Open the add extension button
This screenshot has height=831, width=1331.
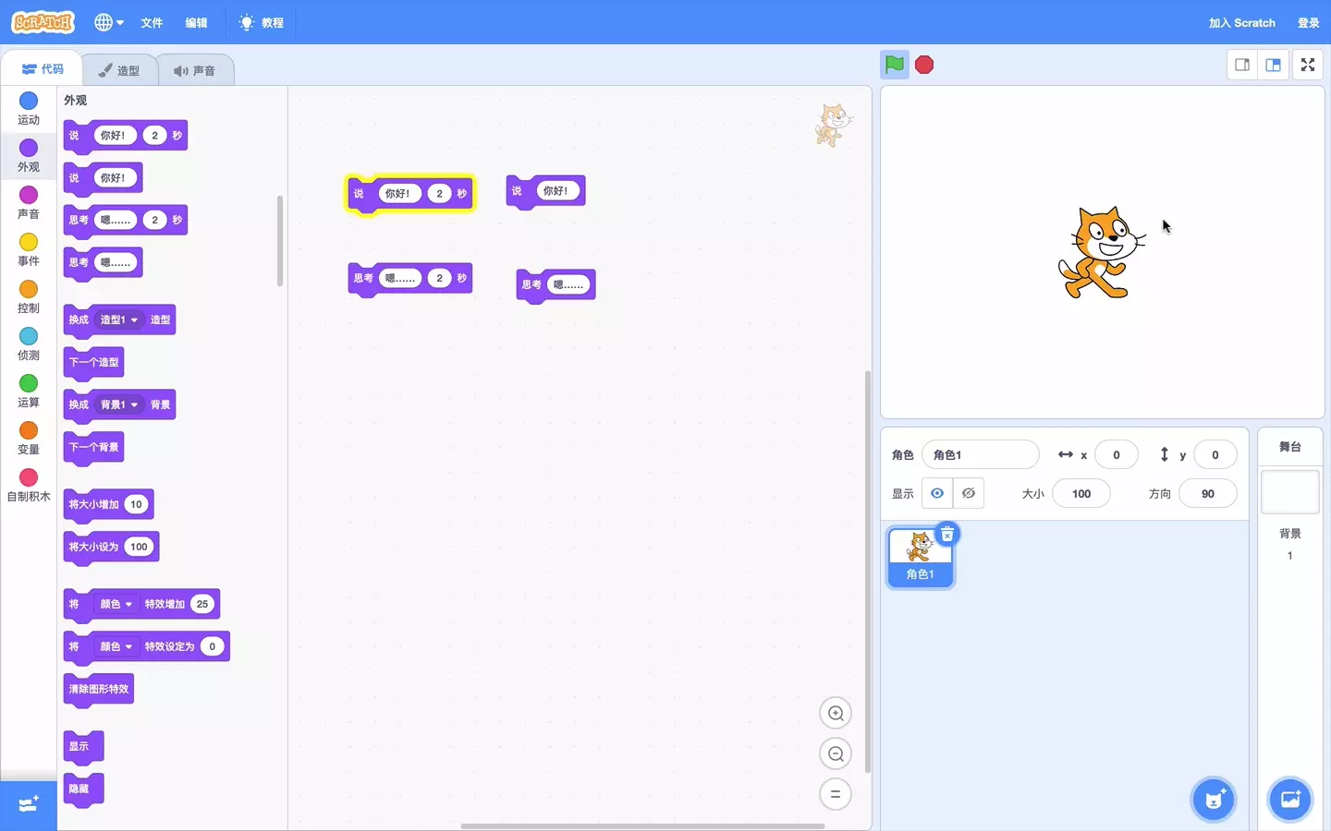pyautogui.click(x=29, y=804)
